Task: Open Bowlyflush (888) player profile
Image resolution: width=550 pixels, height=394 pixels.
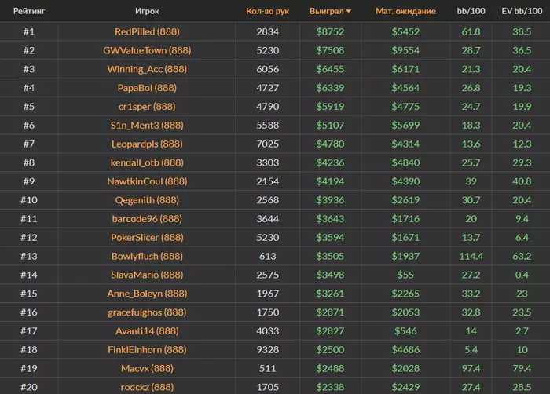Action: pyautogui.click(x=147, y=257)
